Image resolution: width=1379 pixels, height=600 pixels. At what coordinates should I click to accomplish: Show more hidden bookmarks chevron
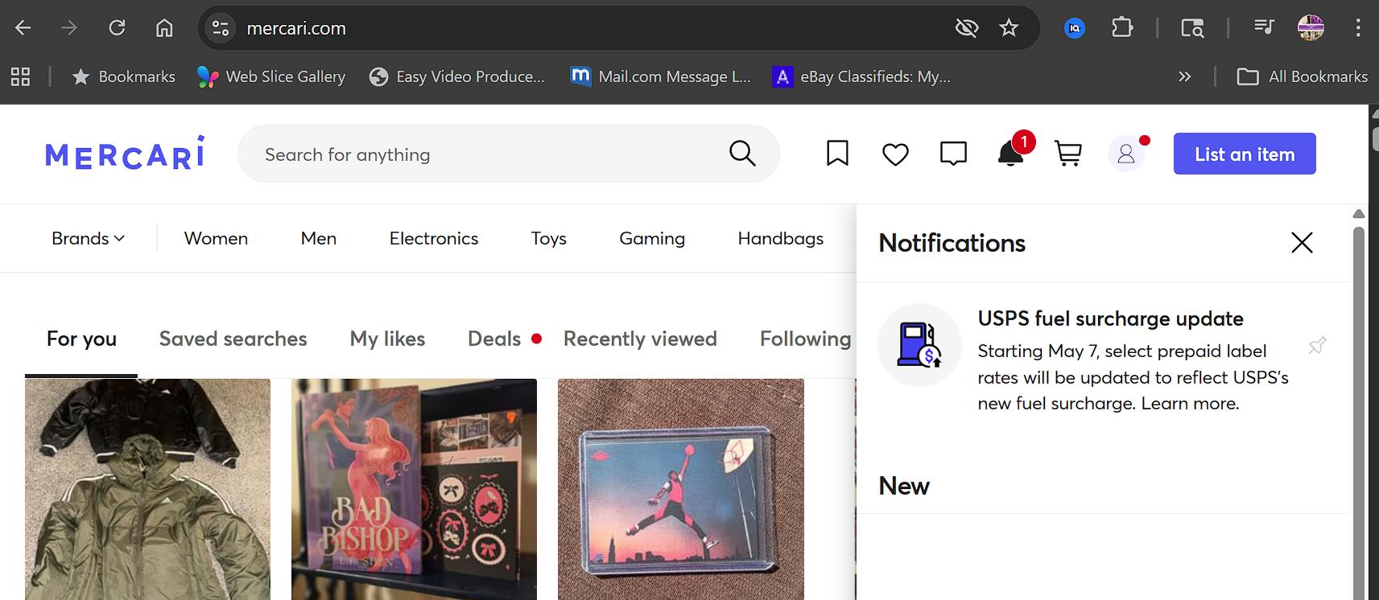pyautogui.click(x=1184, y=76)
